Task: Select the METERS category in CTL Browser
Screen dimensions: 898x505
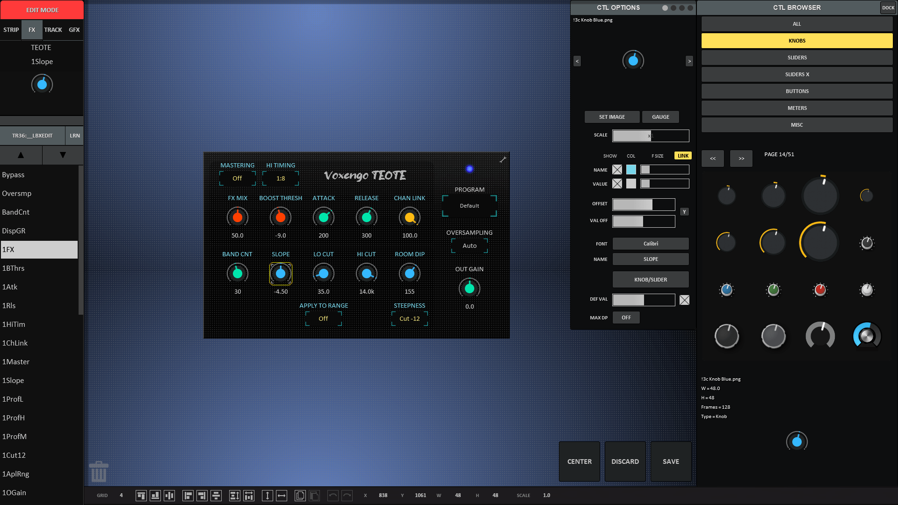Action: click(x=797, y=108)
